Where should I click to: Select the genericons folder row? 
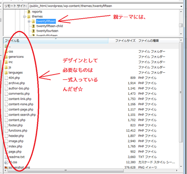coord(91,57)
